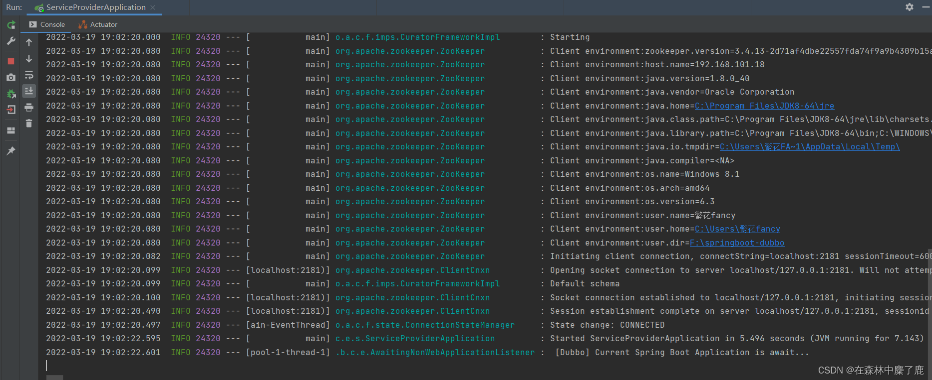Image resolution: width=932 pixels, height=380 pixels.
Task: Click the '[ain-EventThread]' thread name
Action: point(288,325)
